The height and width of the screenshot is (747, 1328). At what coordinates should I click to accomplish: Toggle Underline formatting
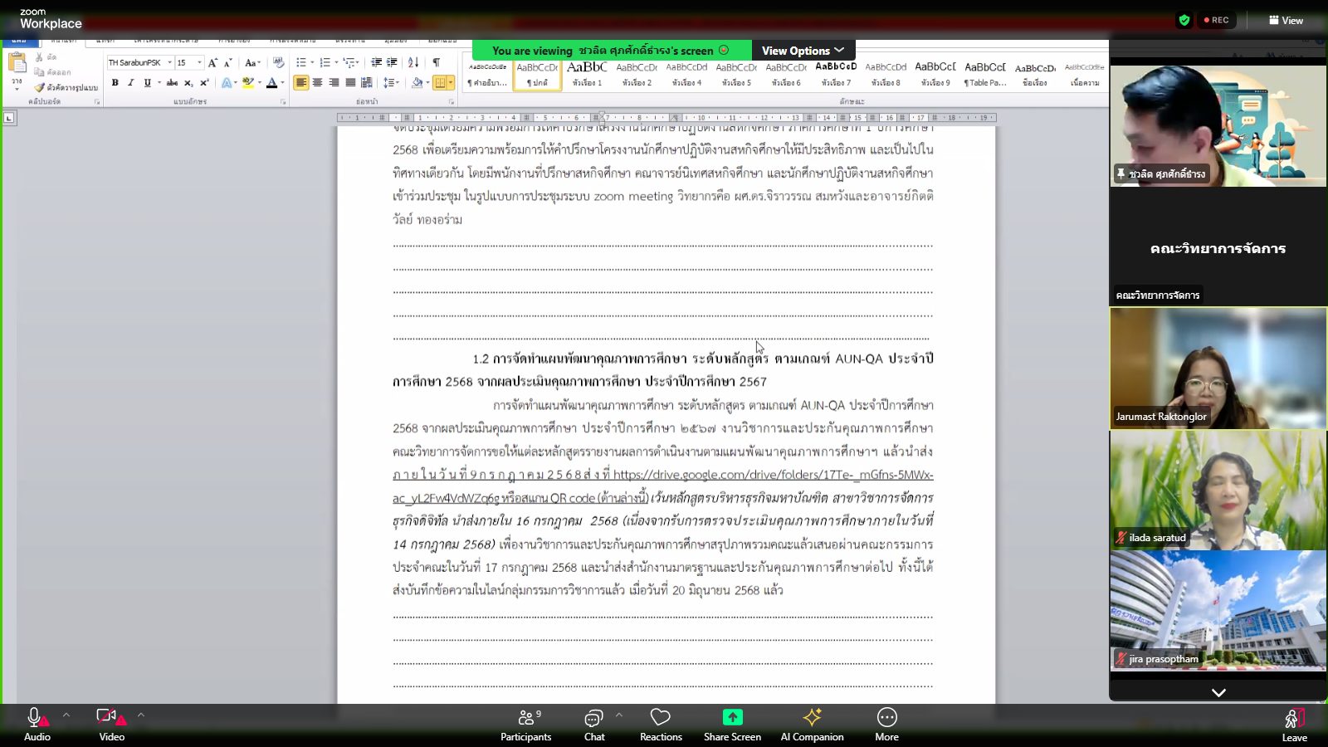pyautogui.click(x=147, y=82)
